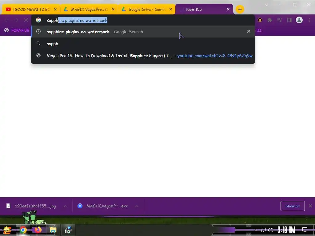This screenshot has width=315, height=236.
Task: Open the first bookmark in the bookmarks bar
Action: (17, 30)
